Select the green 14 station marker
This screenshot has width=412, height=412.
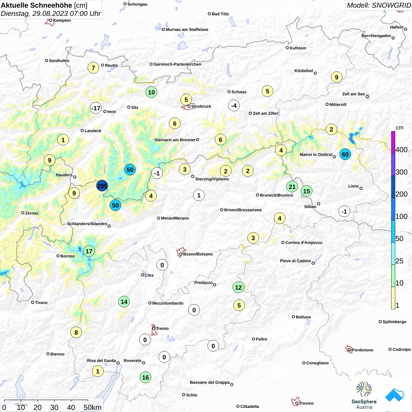click(124, 302)
